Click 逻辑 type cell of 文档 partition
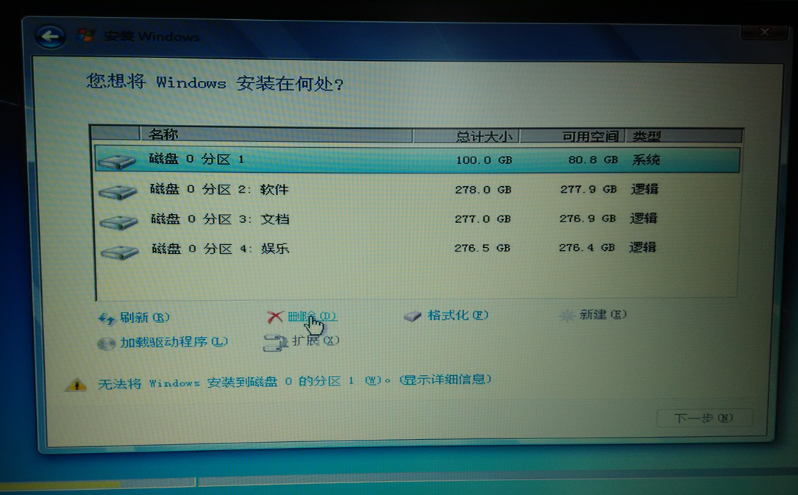Screen dimensions: 798x495 [644, 218]
